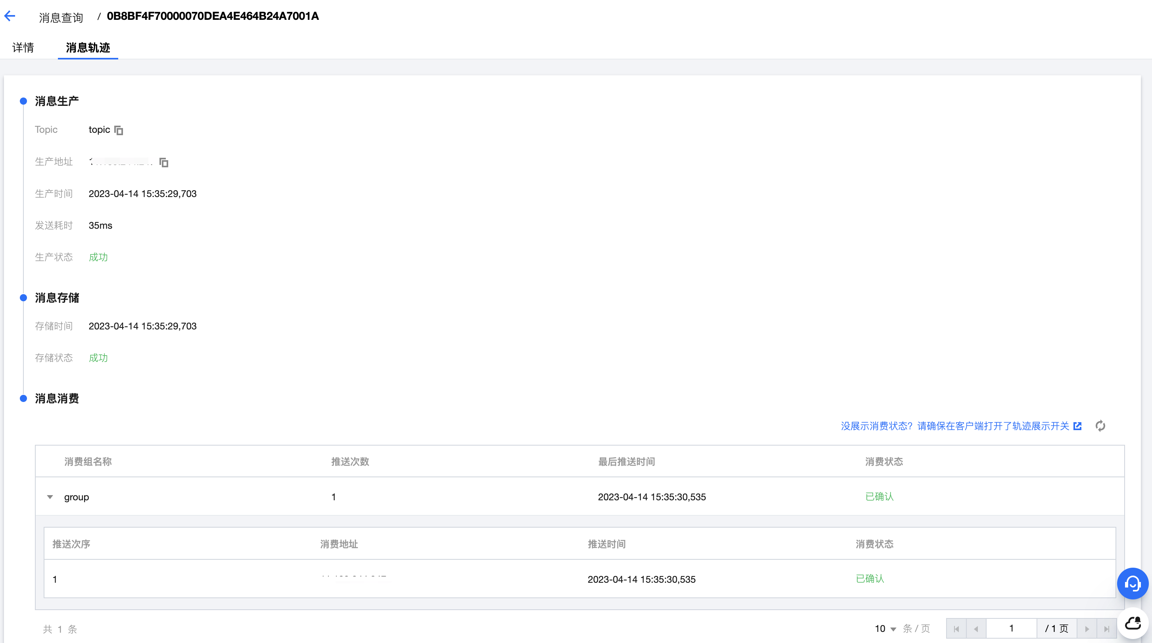Open the 消息查询 breadcrumb

coord(61,17)
